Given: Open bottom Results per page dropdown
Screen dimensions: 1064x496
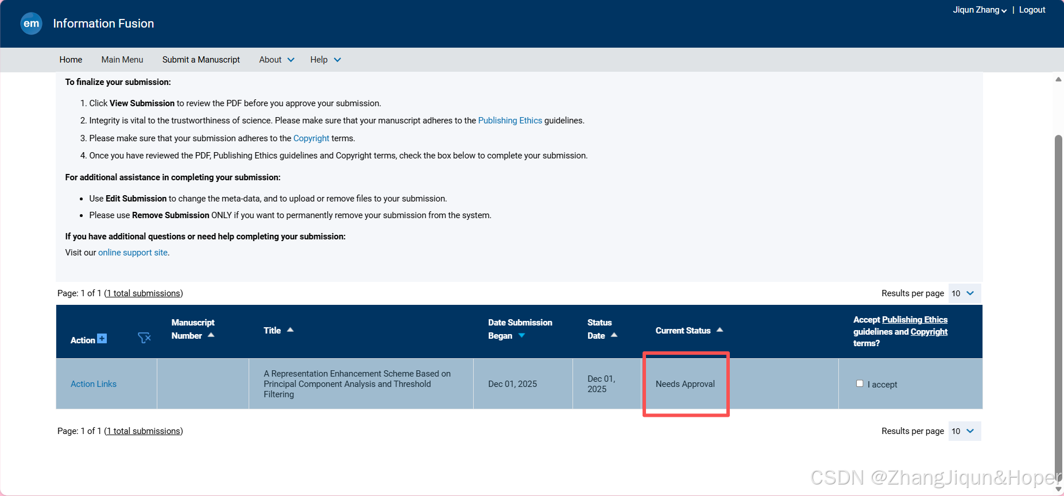Looking at the screenshot, I should 965,431.
